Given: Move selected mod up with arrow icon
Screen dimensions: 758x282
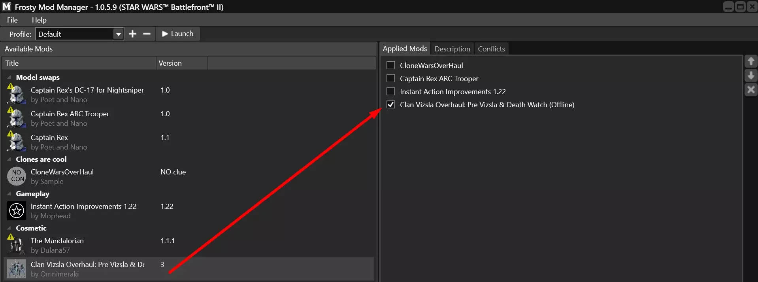Looking at the screenshot, I should (751, 61).
